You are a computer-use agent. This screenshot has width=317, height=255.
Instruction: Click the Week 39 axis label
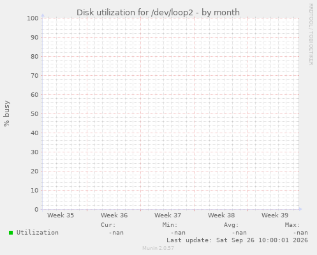click(x=275, y=215)
